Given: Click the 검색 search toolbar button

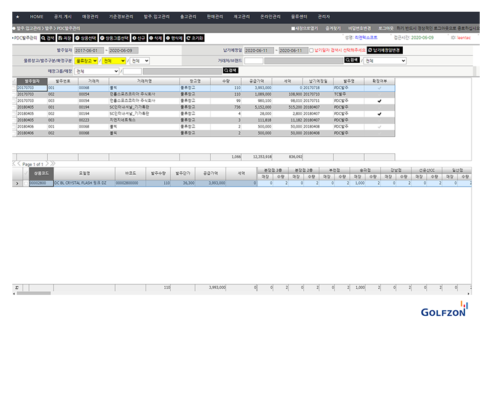Looking at the screenshot, I should tap(48, 38).
